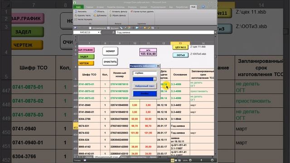The image size is (290, 163).
Task: Click the НОМЕР button
Action: click(x=110, y=51)
